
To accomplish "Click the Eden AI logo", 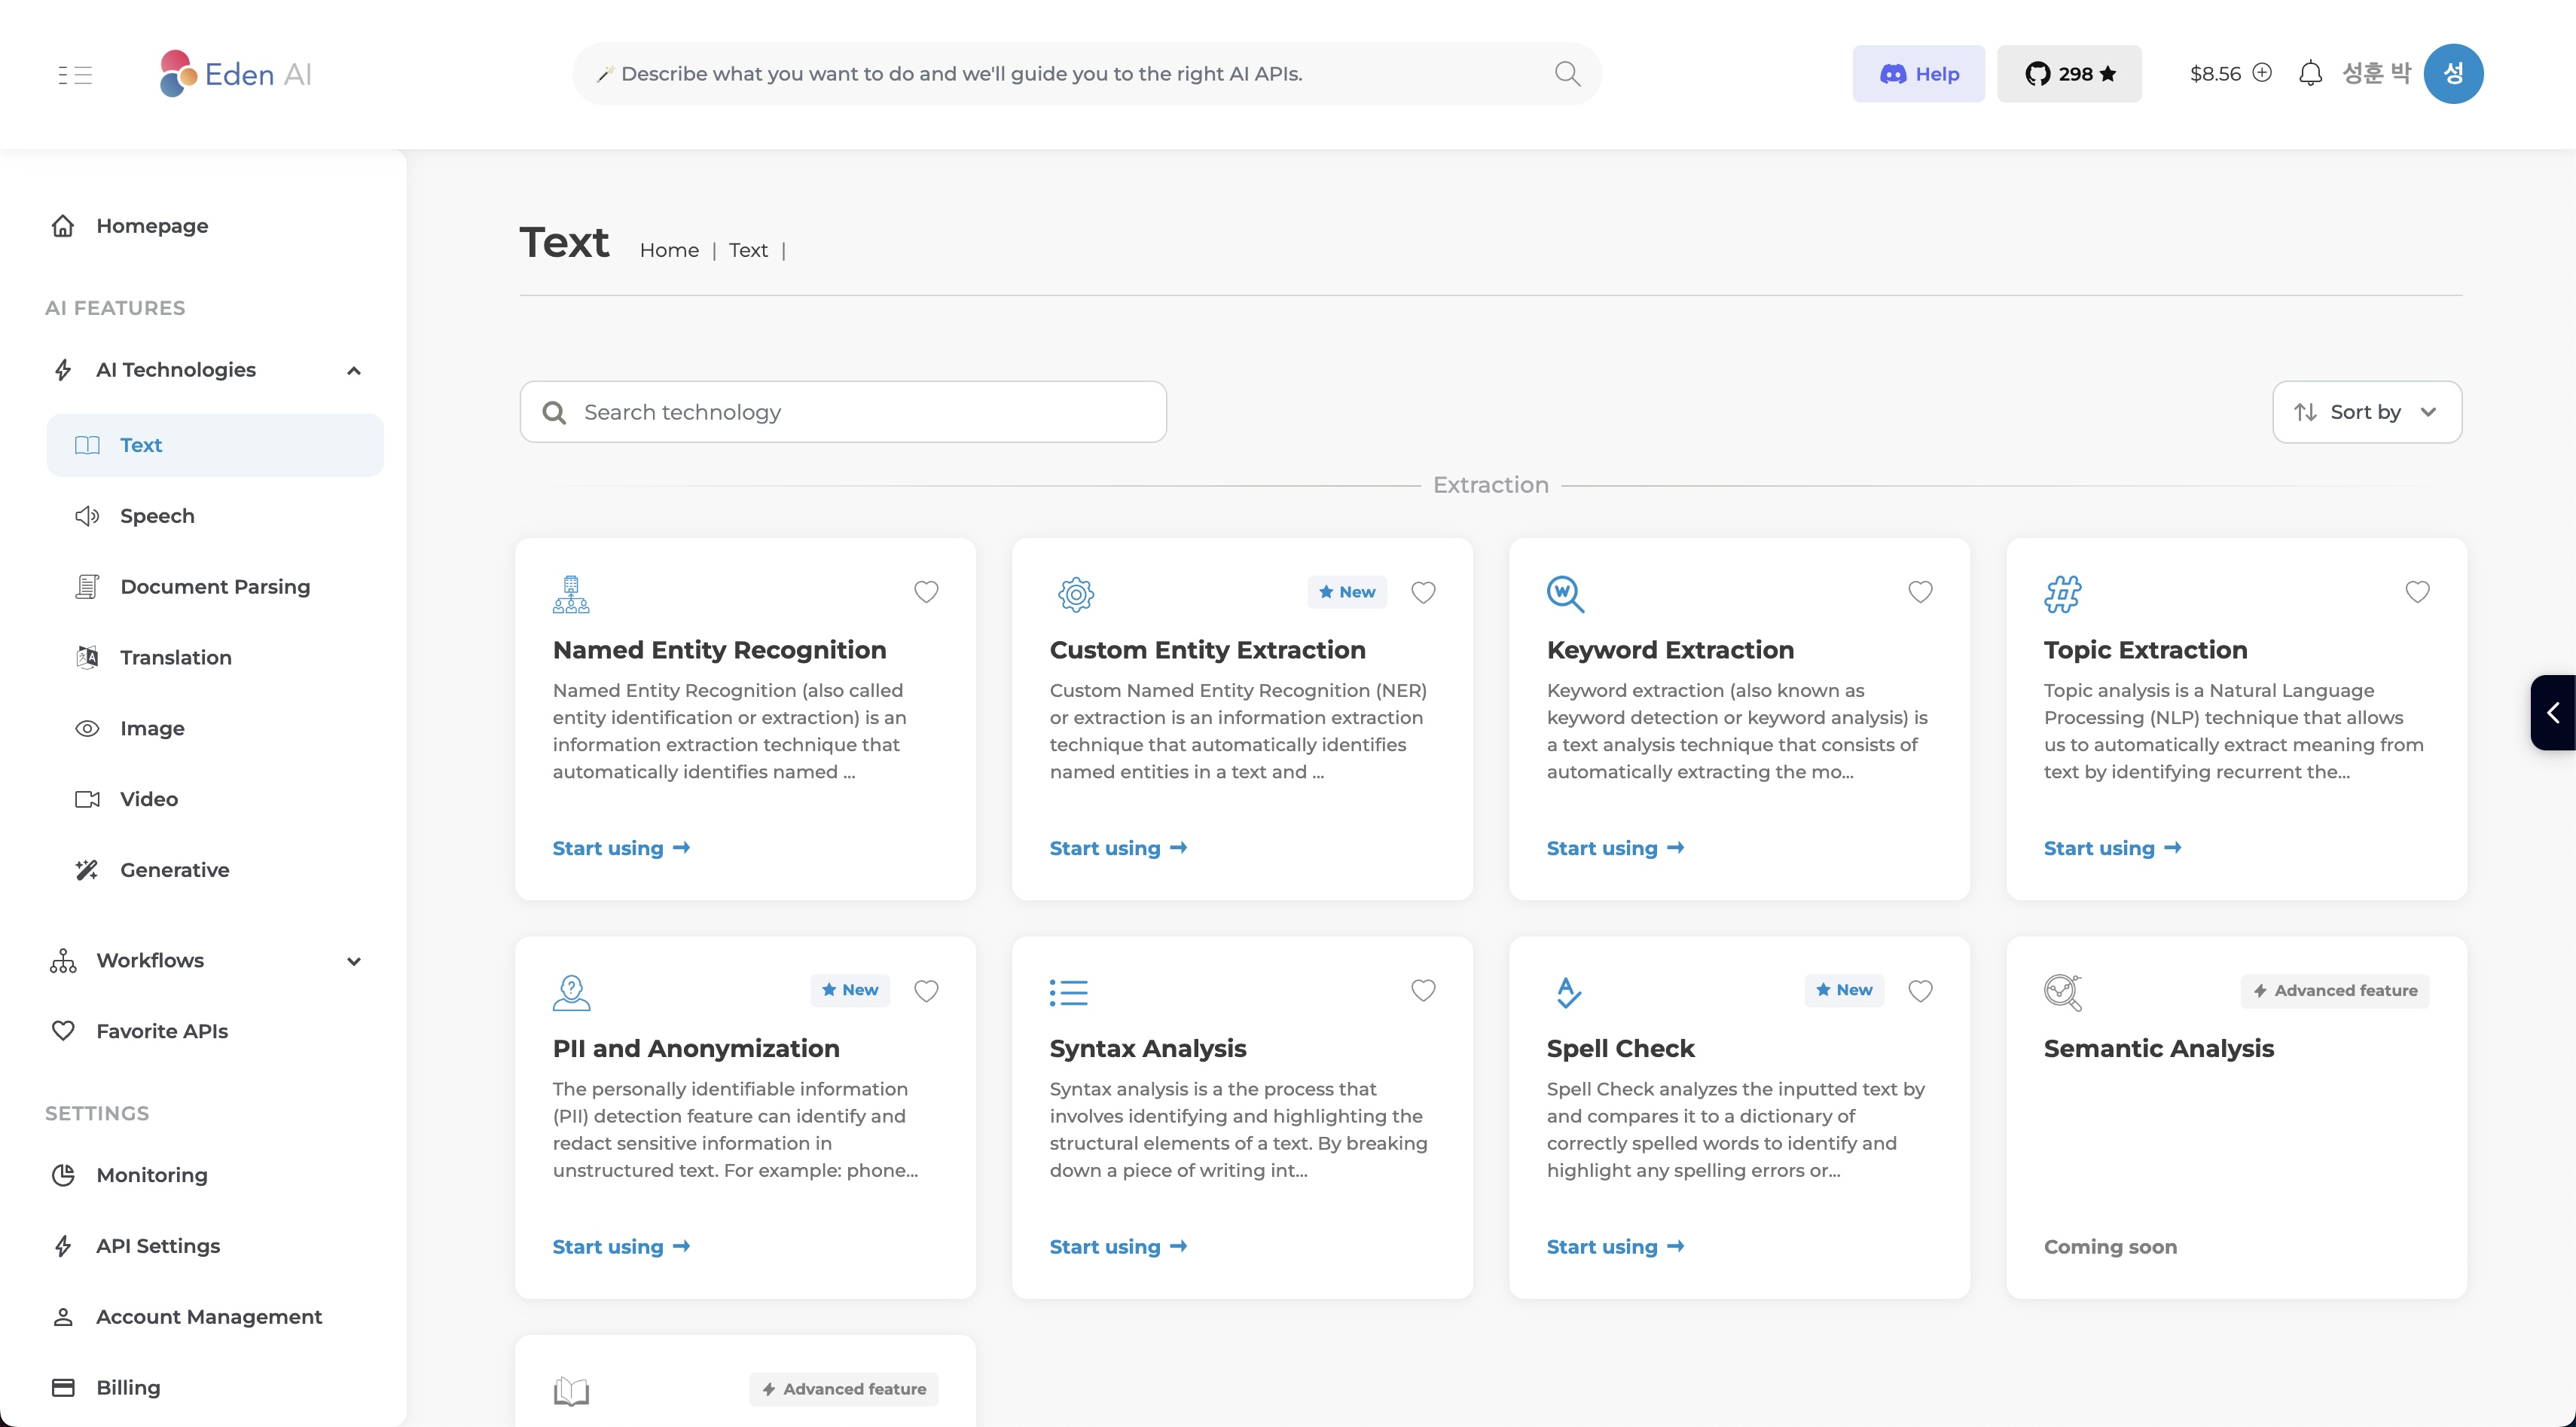I will coord(236,74).
